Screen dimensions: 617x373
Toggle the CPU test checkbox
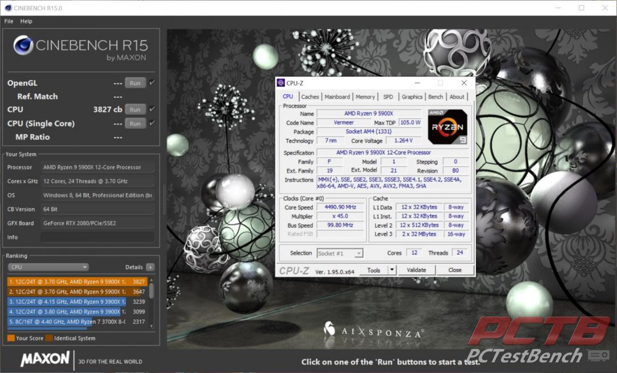(x=152, y=109)
